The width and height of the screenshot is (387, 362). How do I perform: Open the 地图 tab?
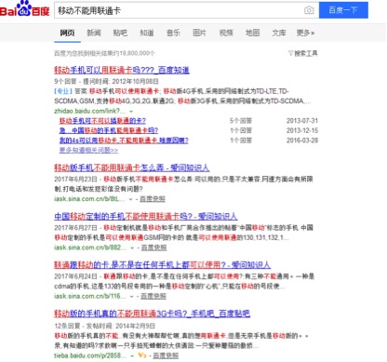pyautogui.click(x=252, y=33)
